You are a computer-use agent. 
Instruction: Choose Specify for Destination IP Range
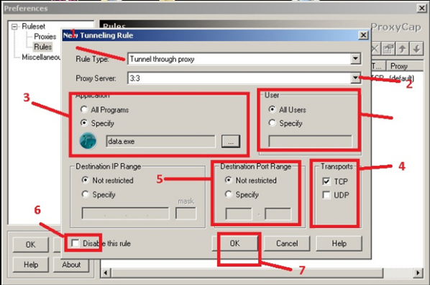pos(86,194)
